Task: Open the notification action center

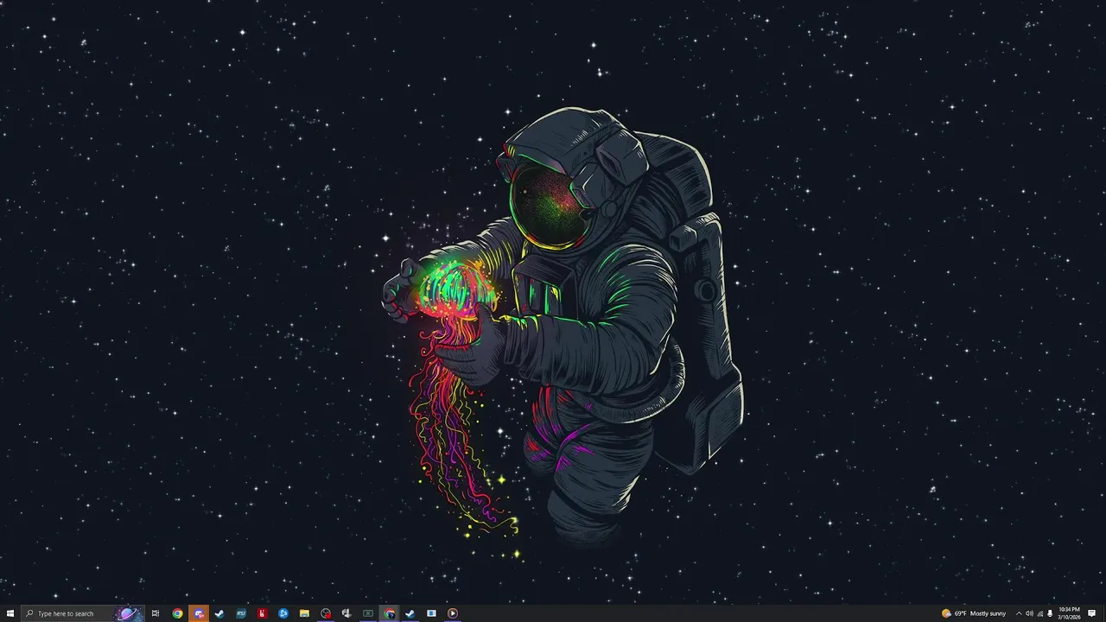Action: point(1092,613)
